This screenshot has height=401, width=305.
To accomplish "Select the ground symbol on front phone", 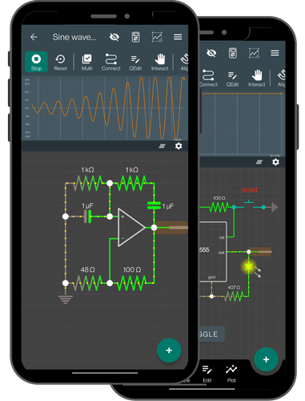I will (x=66, y=299).
